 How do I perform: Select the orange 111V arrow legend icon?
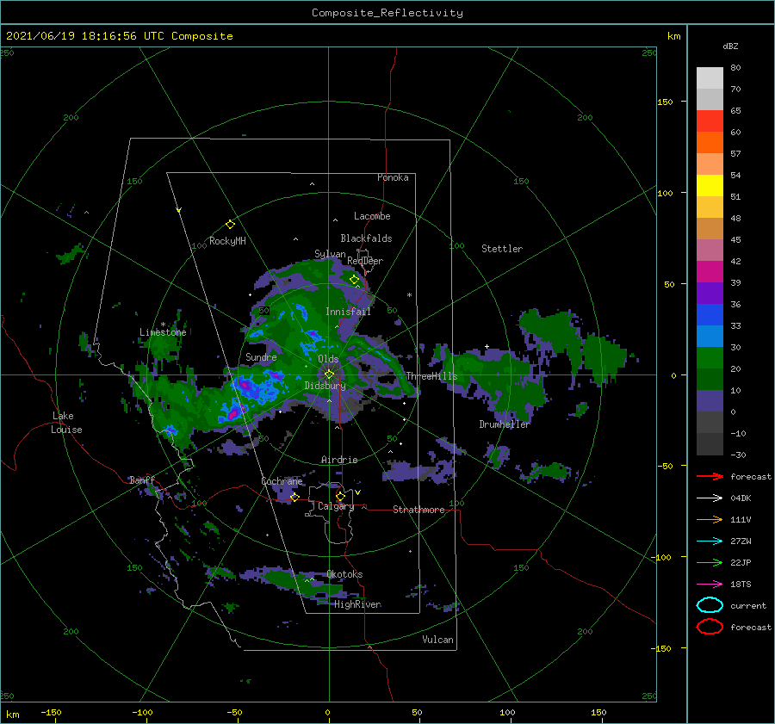pos(710,519)
